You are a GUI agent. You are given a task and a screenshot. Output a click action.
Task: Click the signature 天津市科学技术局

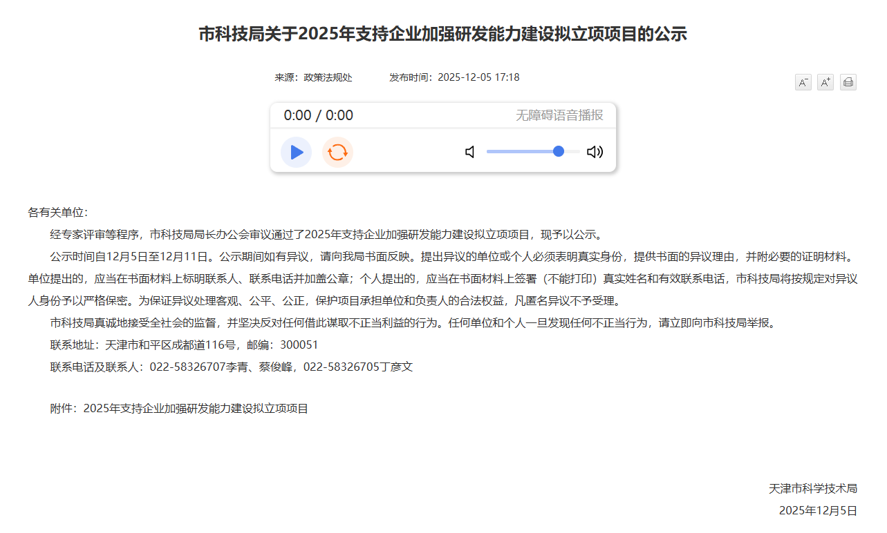(812, 488)
